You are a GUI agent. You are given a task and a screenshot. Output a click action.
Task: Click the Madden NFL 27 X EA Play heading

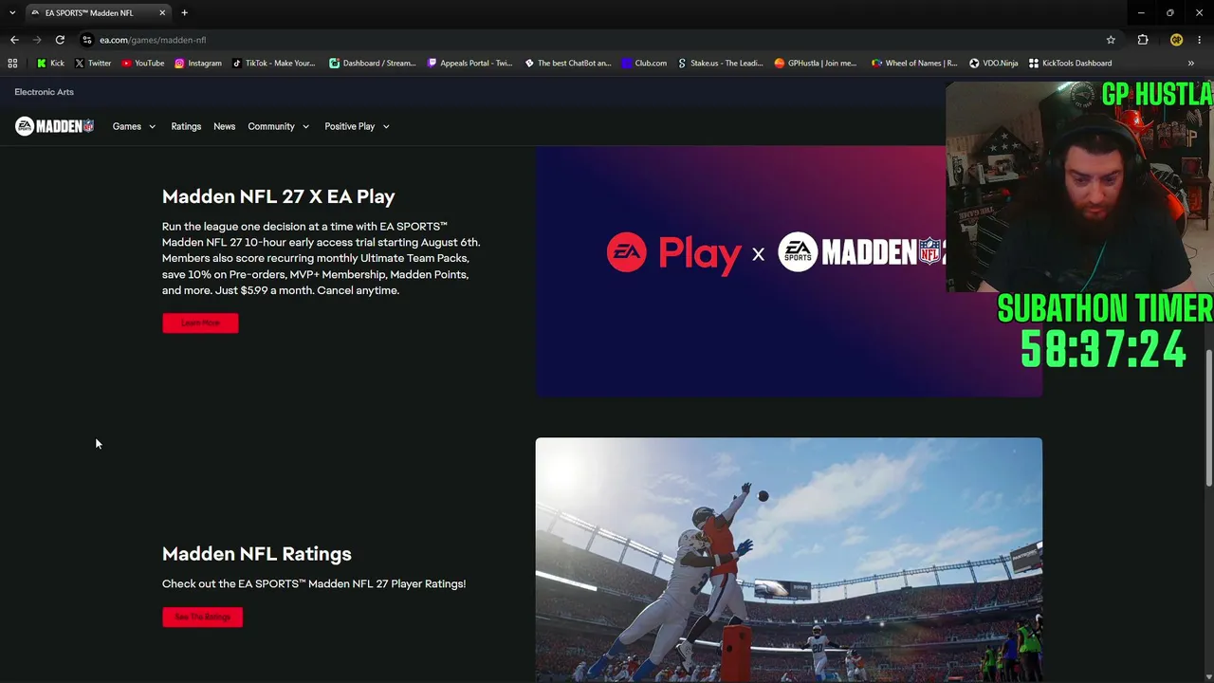click(278, 196)
